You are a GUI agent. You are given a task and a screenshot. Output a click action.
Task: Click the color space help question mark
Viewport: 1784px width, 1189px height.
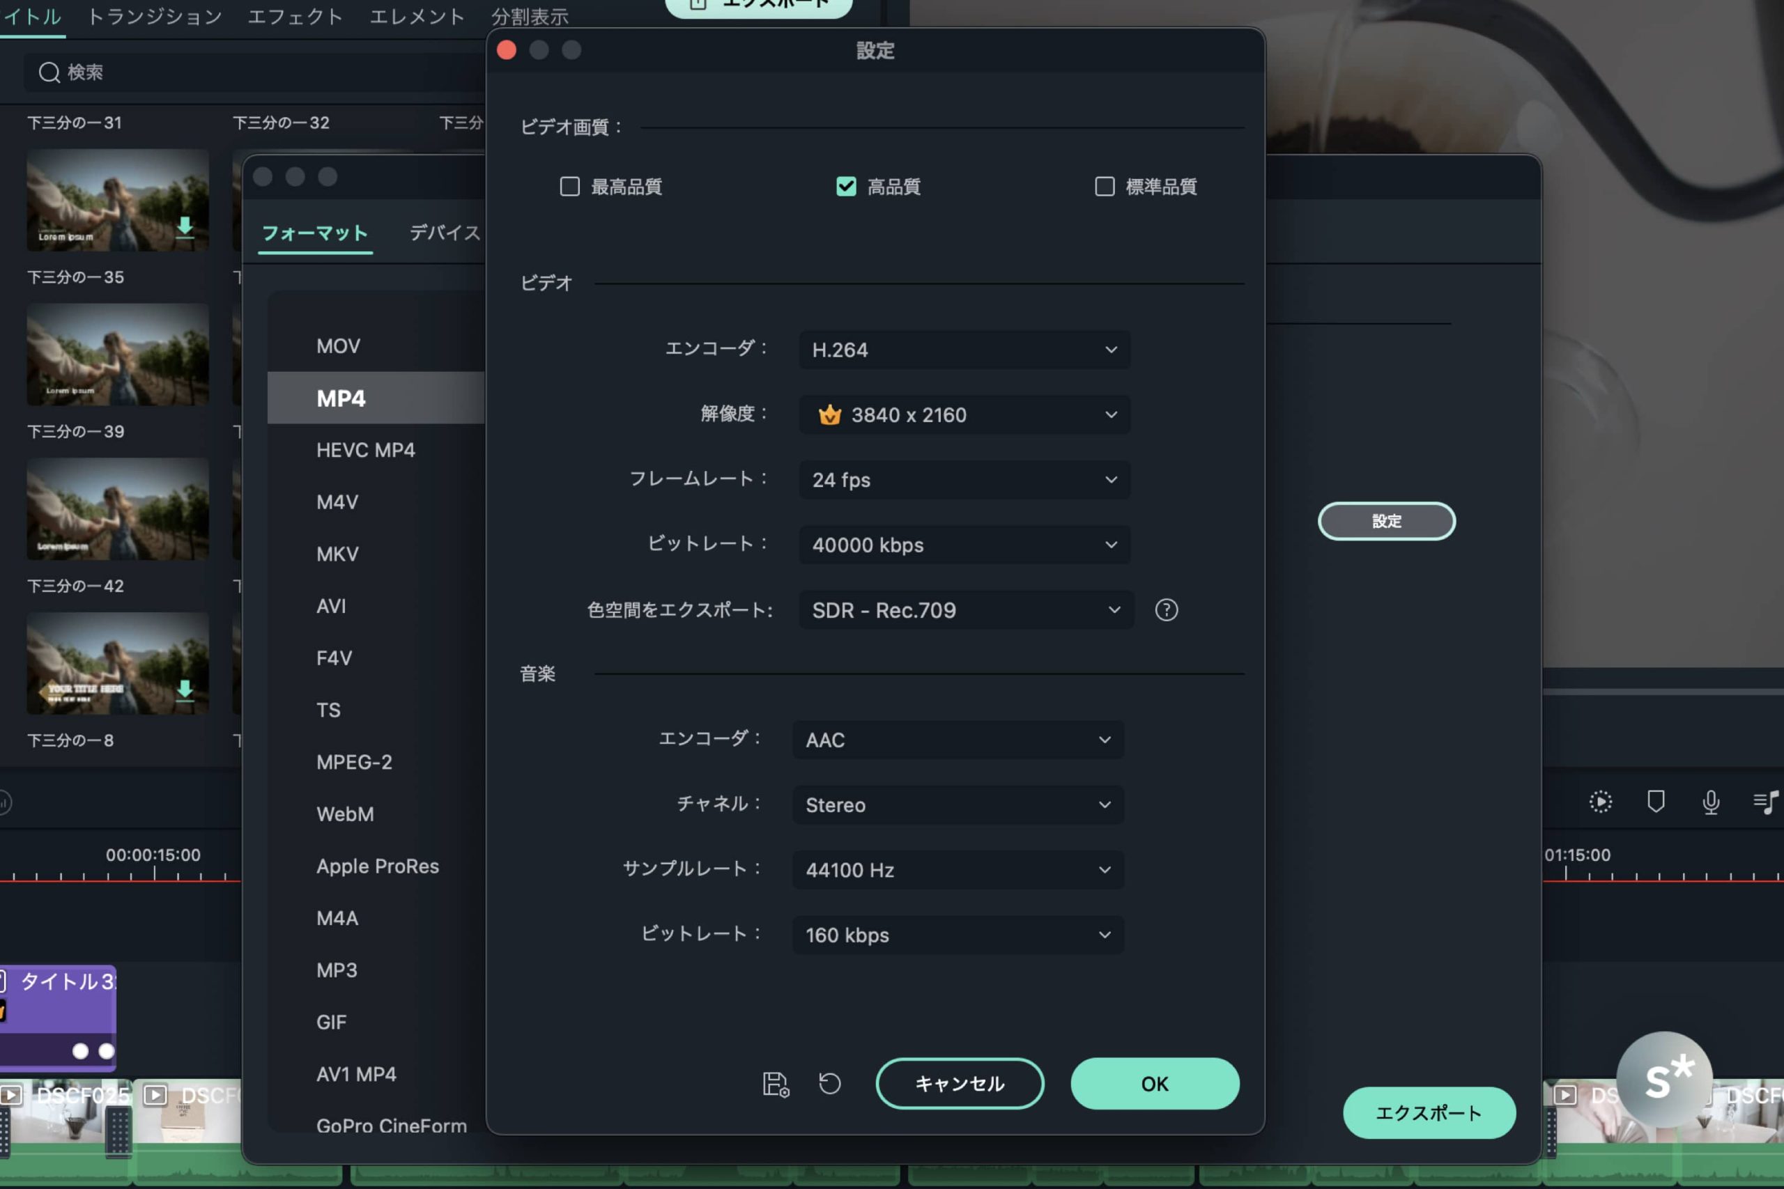coord(1166,609)
